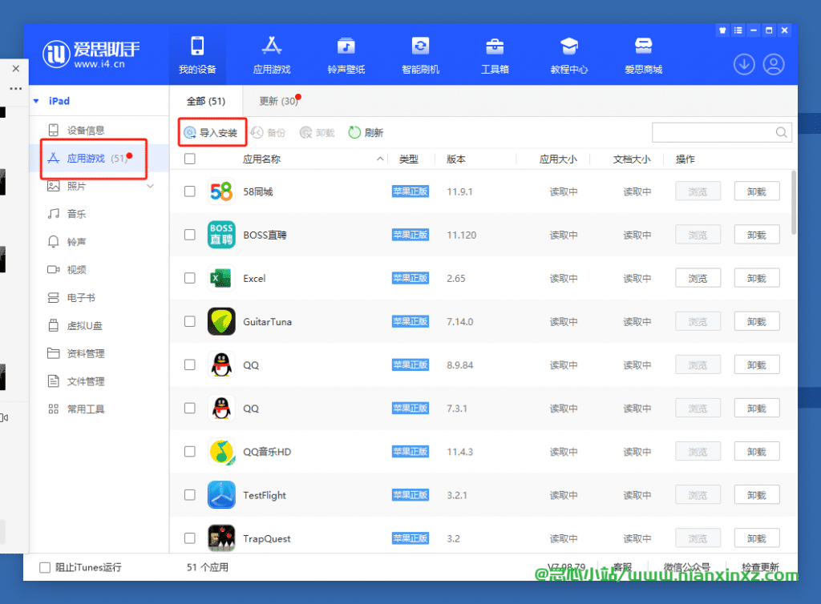Toggle the select-all checkbox in header
Viewport: 821px width, 604px height.
coord(189,159)
